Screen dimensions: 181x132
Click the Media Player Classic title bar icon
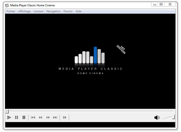coord(7,5)
